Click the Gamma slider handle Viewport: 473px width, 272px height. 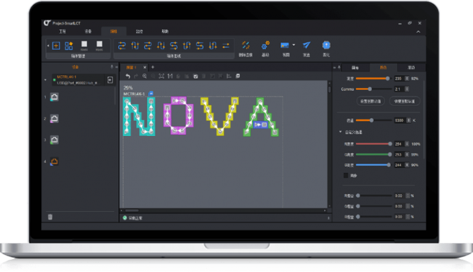tap(370, 89)
